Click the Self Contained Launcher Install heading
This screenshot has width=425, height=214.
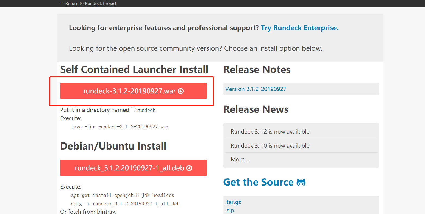pyautogui.click(x=134, y=69)
